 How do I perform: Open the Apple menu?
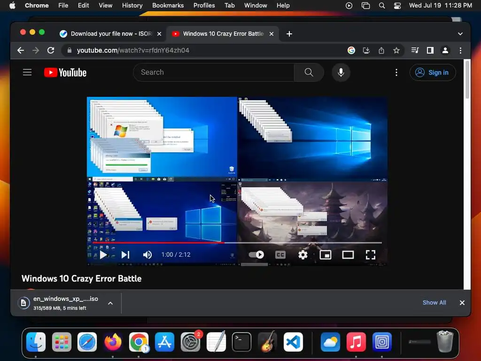(x=12, y=6)
